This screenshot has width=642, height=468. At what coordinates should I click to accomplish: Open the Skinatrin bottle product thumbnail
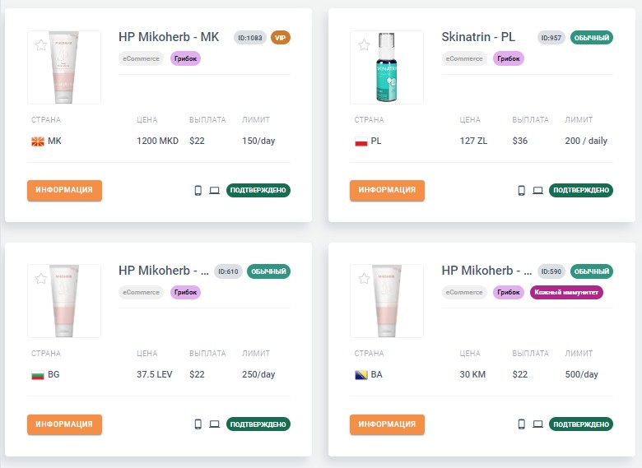[387, 67]
